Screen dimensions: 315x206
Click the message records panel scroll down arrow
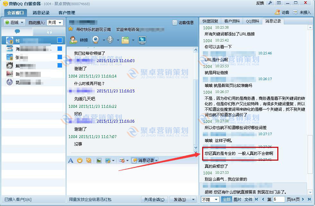point(310,192)
